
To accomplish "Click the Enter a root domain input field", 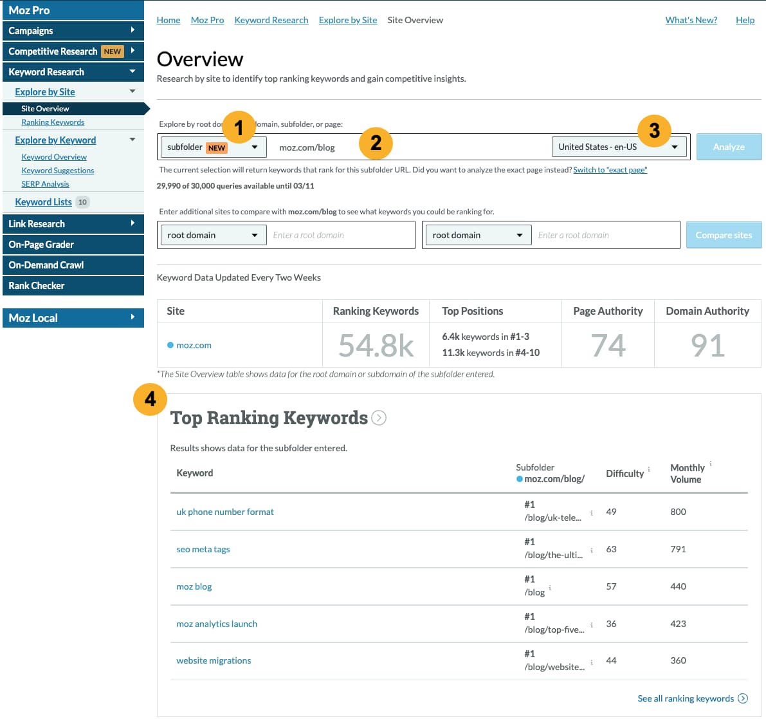I will pos(341,234).
